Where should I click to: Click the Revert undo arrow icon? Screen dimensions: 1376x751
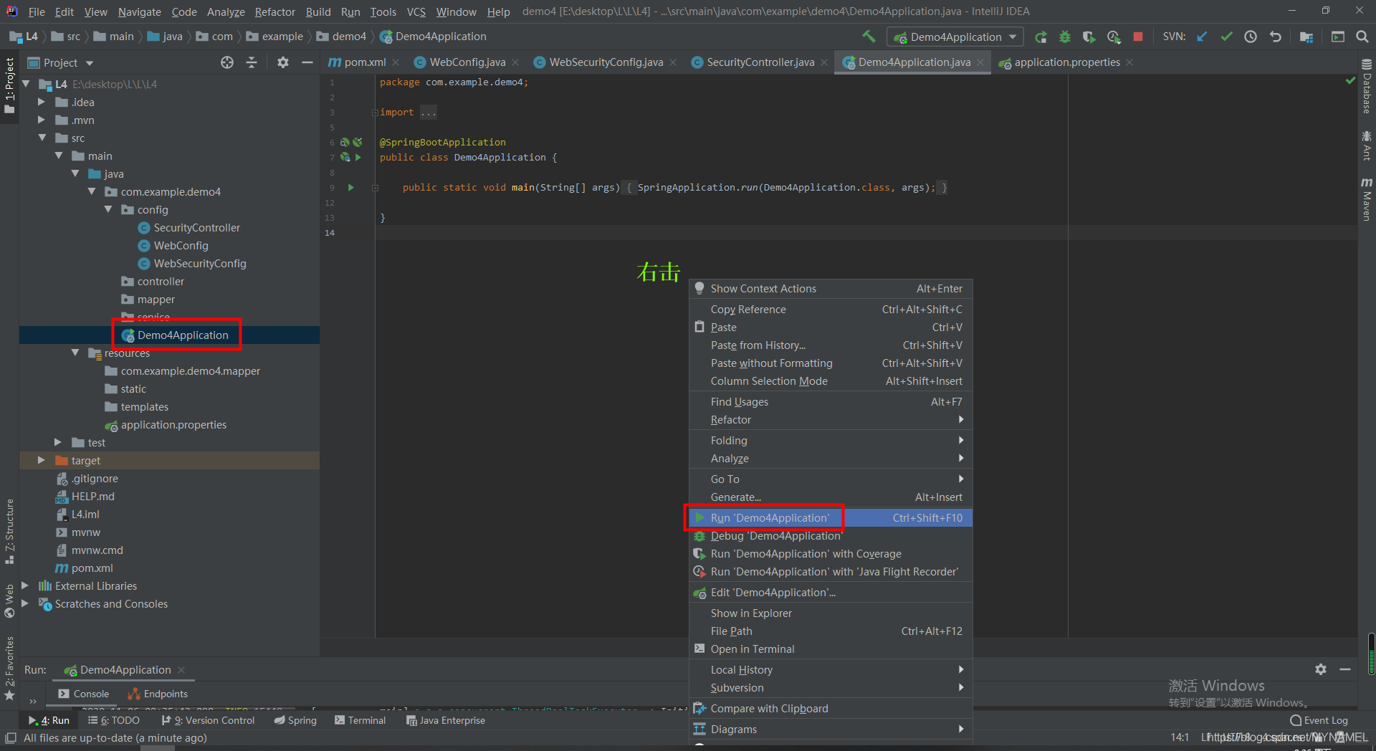click(x=1276, y=37)
